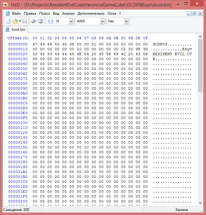Restore the inner document window
This screenshot has width=206, height=215.
(x=194, y=13)
